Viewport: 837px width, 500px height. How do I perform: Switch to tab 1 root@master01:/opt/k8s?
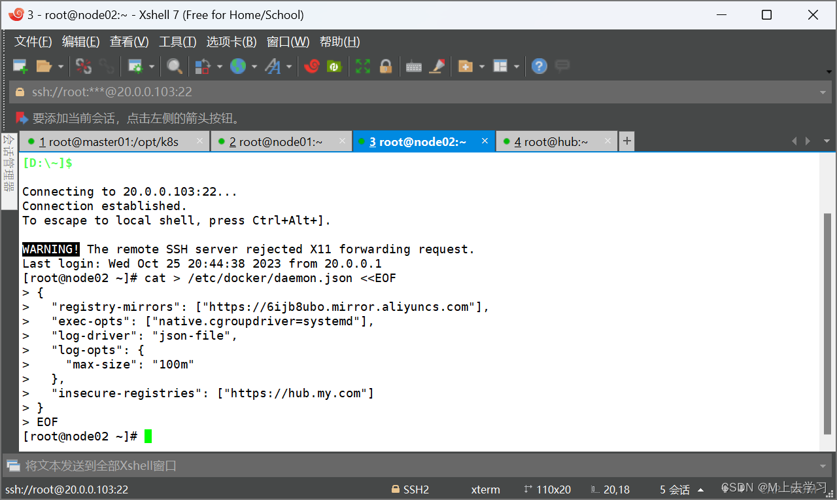click(x=114, y=141)
